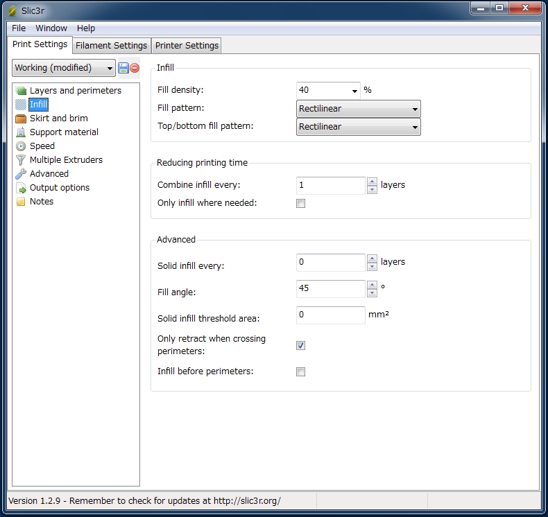Click the Fill density label
548x517 pixels.
pyautogui.click(x=180, y=90)
